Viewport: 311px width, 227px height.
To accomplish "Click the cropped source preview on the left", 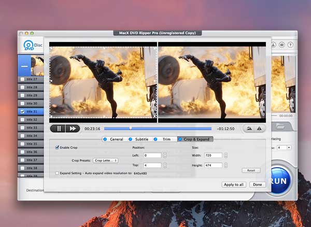I will [103, 82].
